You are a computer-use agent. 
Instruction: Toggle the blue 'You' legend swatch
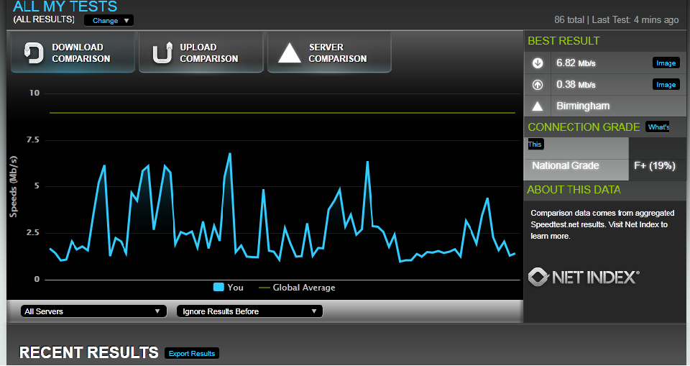point(219,288)
